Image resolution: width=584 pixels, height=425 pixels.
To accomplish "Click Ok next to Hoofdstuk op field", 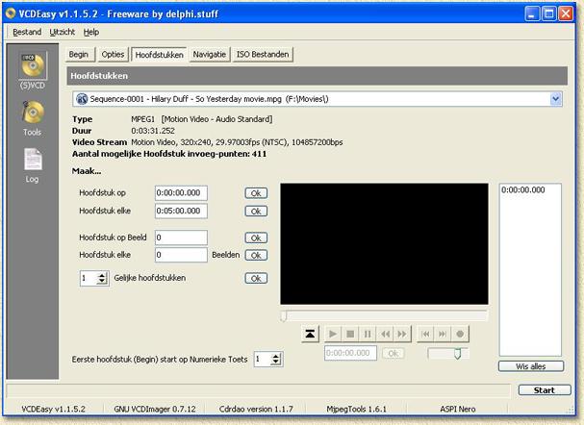I will tap(256, 193).
